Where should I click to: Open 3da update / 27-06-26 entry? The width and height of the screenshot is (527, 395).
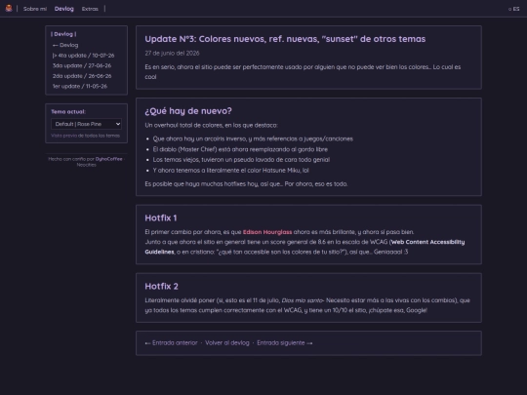[82, 65]
